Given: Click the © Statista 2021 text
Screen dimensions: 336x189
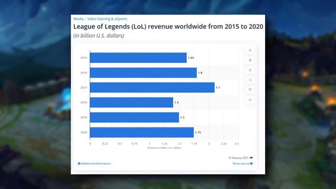Looking at the screenshot, I should (x=238, y=158).
